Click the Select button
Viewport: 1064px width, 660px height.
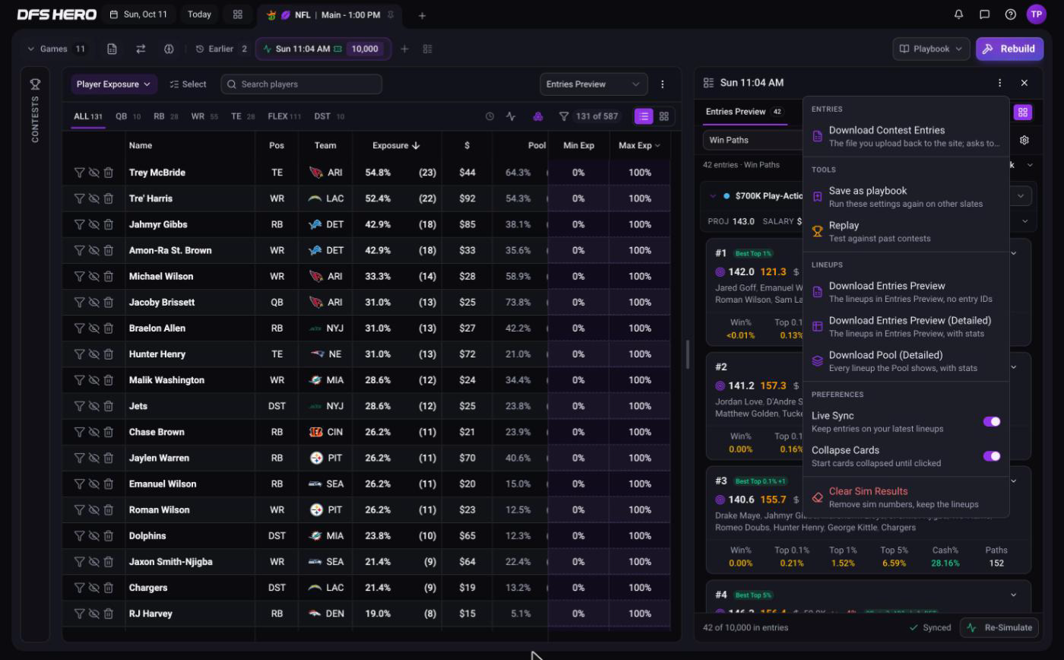click(188, 84)
